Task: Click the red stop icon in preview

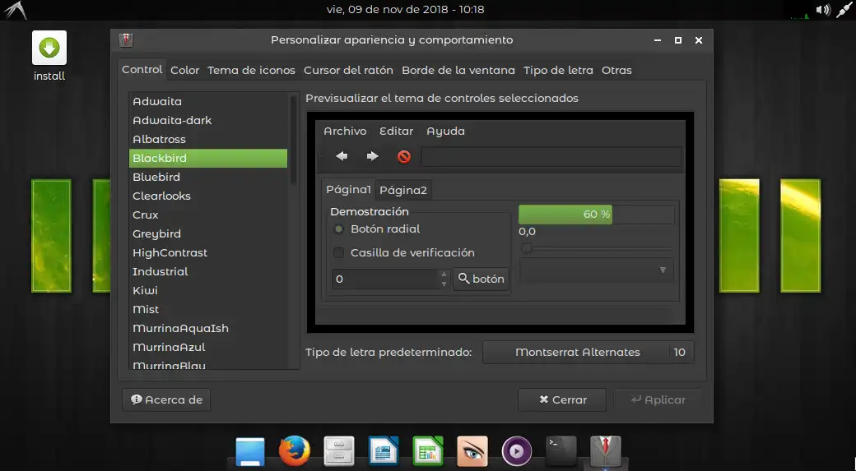Action: tap(404, 157)
